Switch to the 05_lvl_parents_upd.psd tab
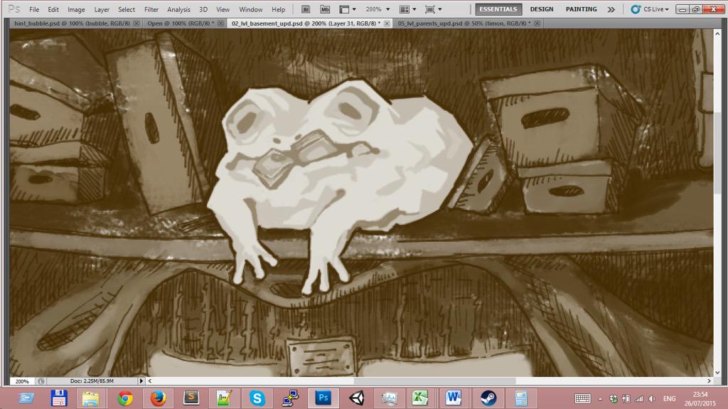Image resolution: width=728 pixels, height=409 pixels. 464,23
